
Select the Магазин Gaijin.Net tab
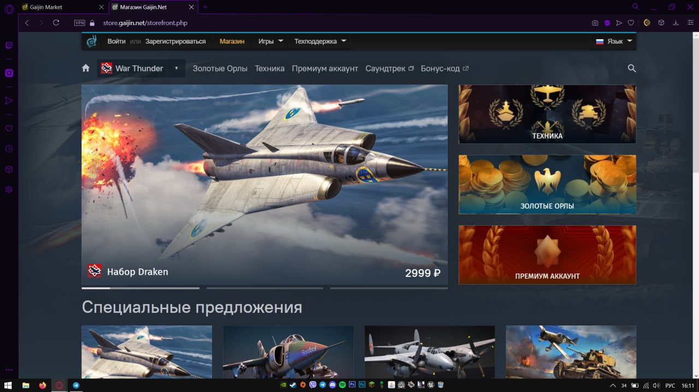(x=152, y=7)
